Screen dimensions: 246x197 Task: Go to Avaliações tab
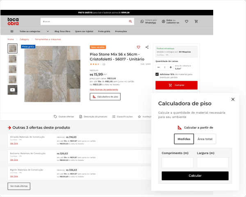coord(144,117)
